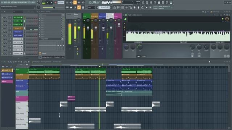Image resolution: width=232 pixels, height=130 pixels.
Task: Open the browser view icon
Action: tap(130, 7)
